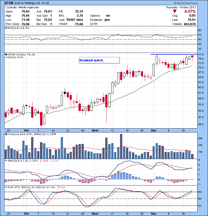Click the Open price 76.84
This screenshot has width=208, height=216.
click(25, 11)
